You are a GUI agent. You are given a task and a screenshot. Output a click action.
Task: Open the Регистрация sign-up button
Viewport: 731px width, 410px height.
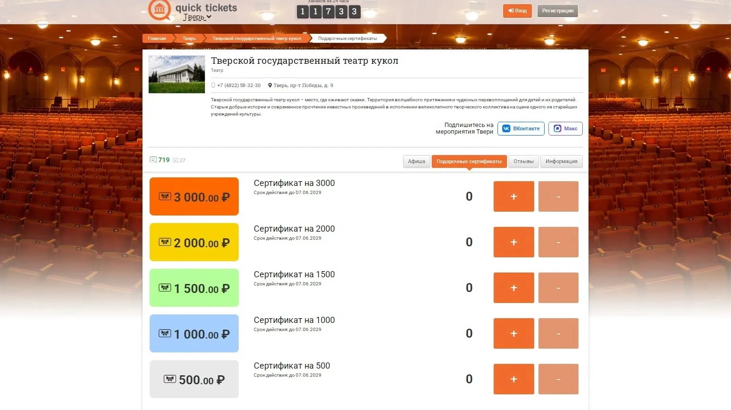click(x=558, y=10)
